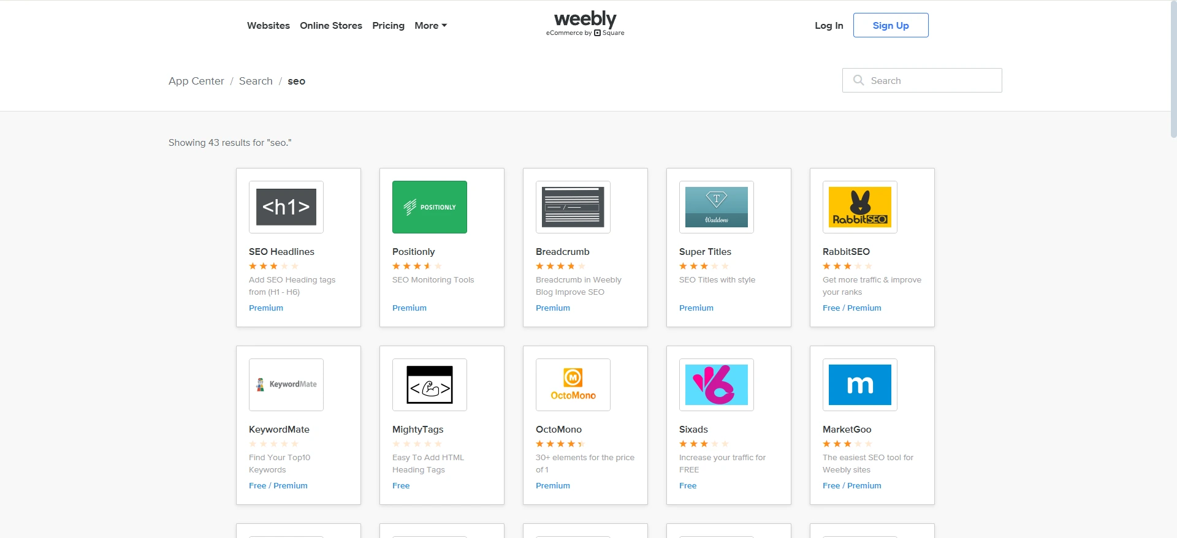Open the OctoMono app icon

click(x=573, y=385)
